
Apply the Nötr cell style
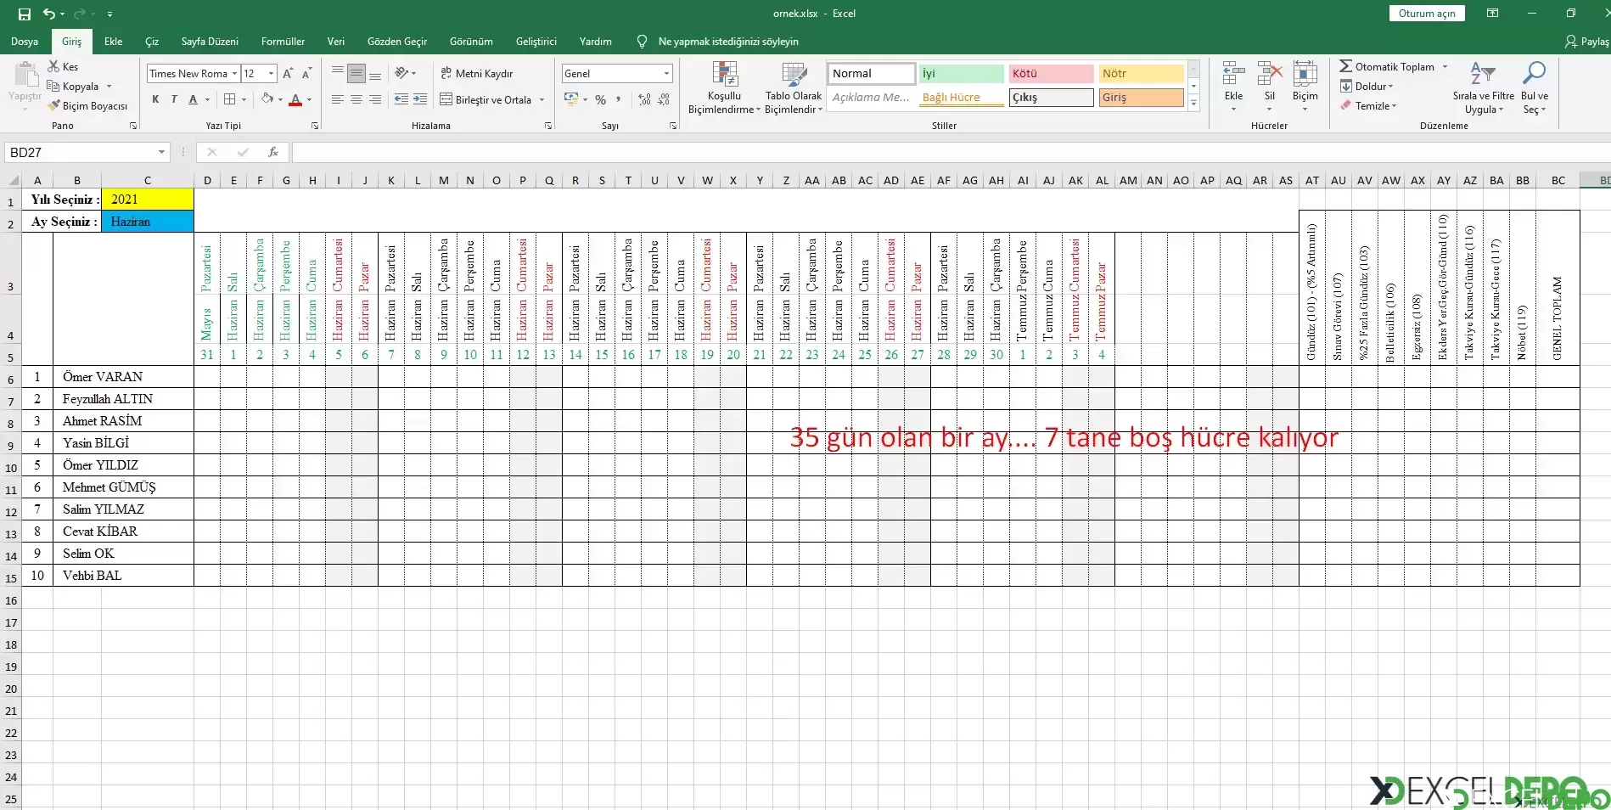tap(1141, 73)
